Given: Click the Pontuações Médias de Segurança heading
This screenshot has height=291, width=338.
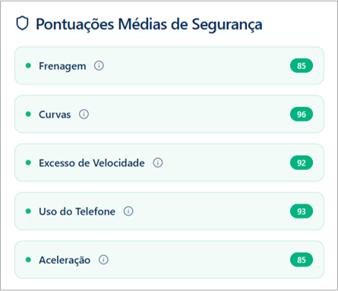Looking at the screenshot, I should 149,24.
